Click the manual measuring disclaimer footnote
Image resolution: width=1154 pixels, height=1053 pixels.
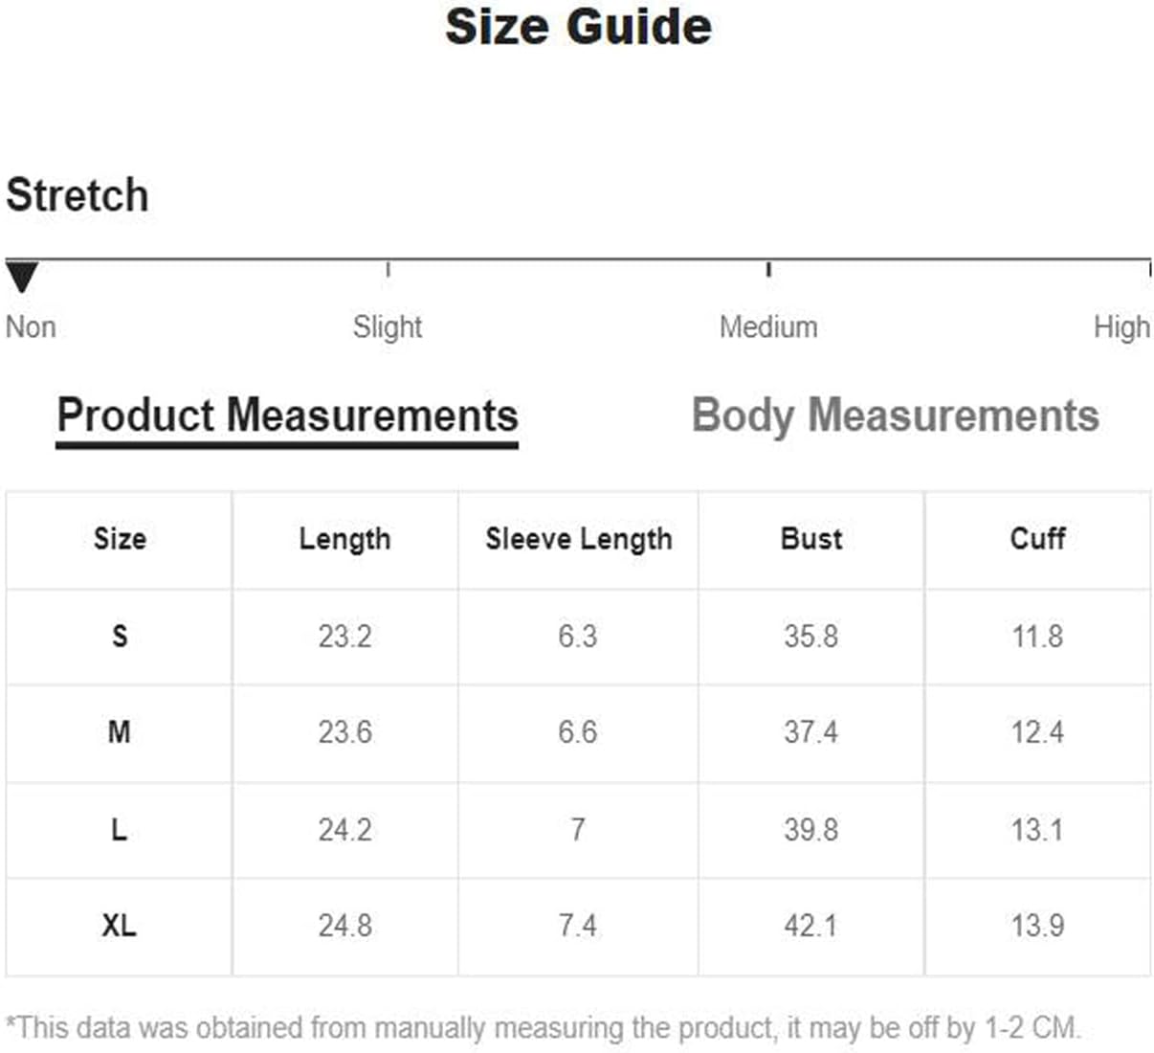coord(543,1028)
